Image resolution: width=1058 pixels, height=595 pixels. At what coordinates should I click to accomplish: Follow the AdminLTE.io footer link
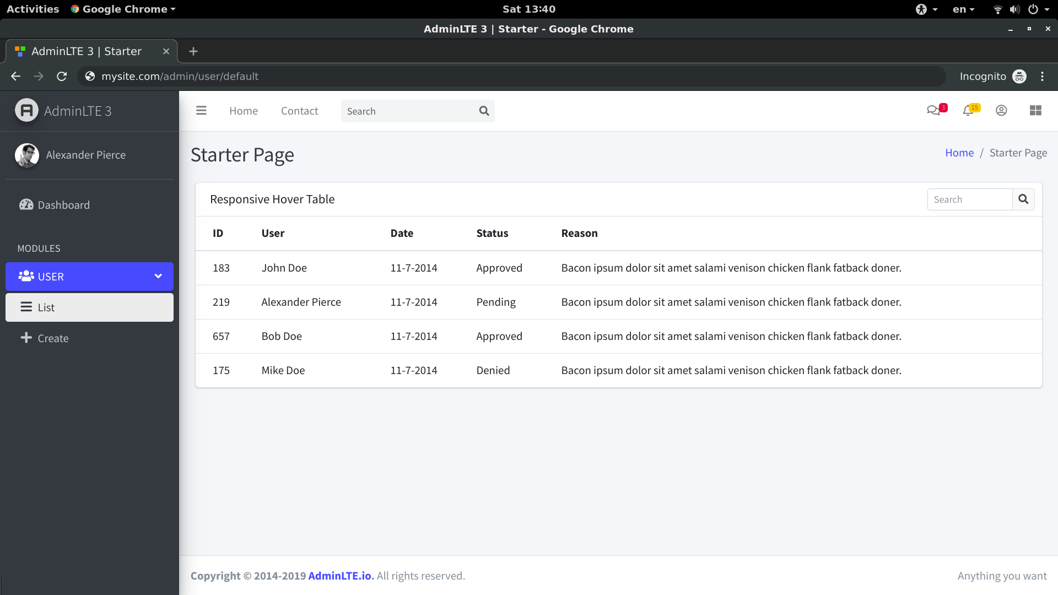pos(341,576)
